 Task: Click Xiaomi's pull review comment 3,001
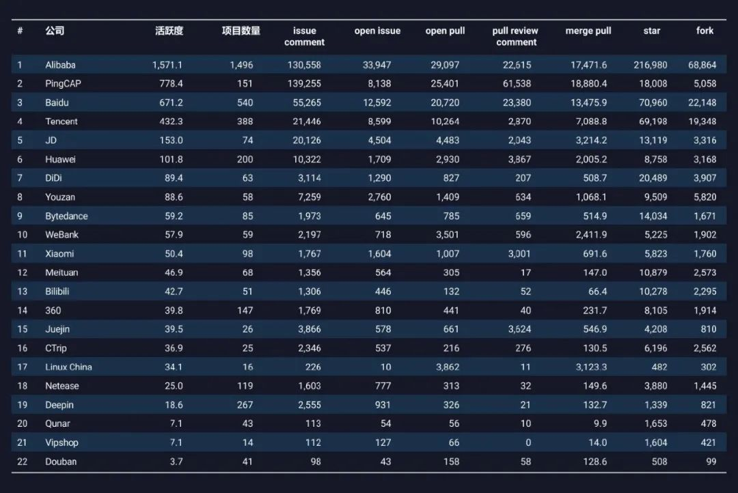519,253
